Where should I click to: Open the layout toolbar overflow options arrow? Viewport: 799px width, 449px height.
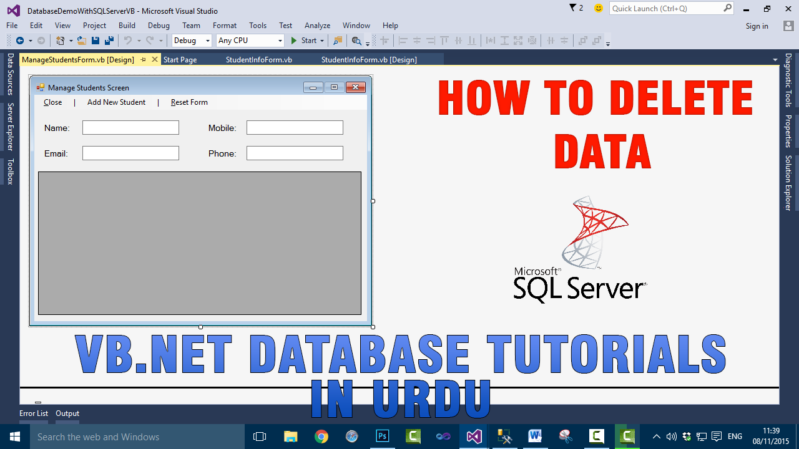608,43
